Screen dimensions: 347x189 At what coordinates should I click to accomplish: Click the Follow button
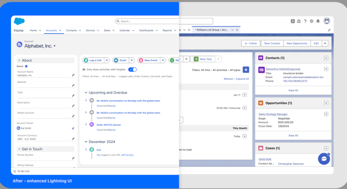[251, 43]
